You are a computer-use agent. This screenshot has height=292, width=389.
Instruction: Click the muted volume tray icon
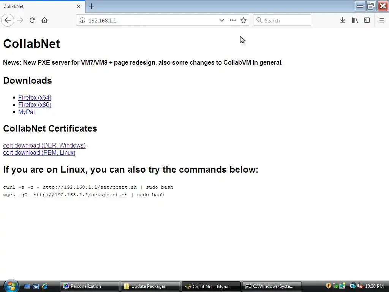tap(360, 286)
